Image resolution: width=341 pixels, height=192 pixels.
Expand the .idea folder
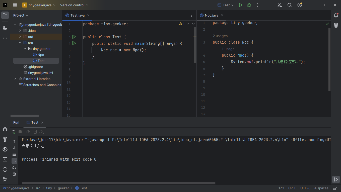(20, 31)
